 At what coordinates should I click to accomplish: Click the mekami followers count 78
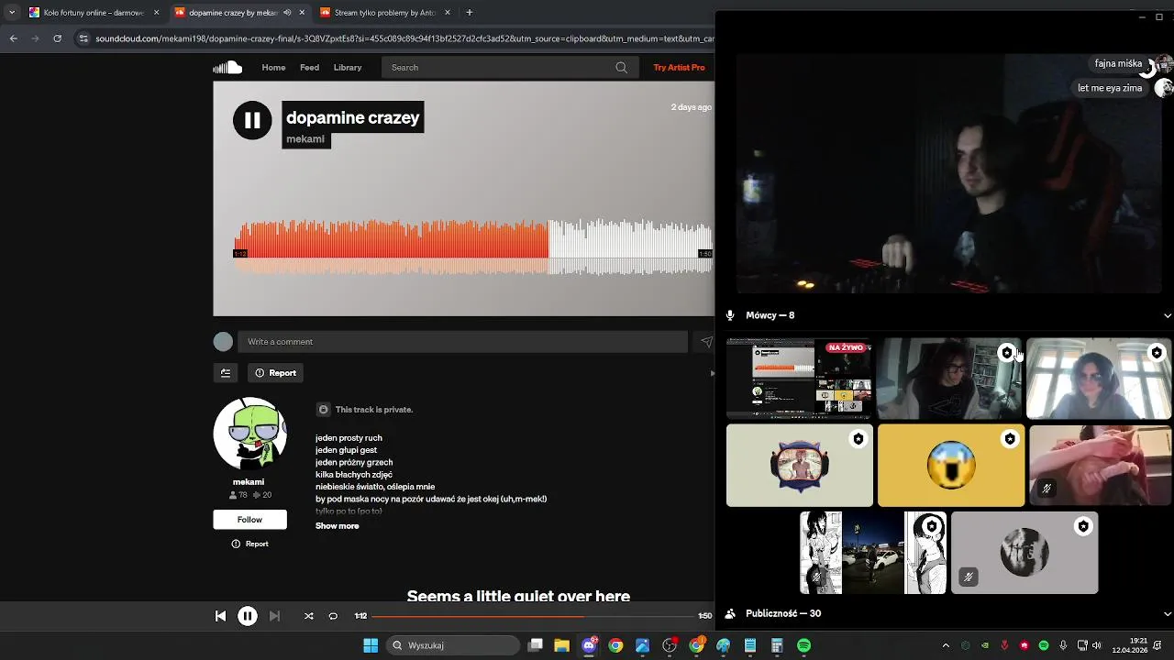click(x=238, y=495)
